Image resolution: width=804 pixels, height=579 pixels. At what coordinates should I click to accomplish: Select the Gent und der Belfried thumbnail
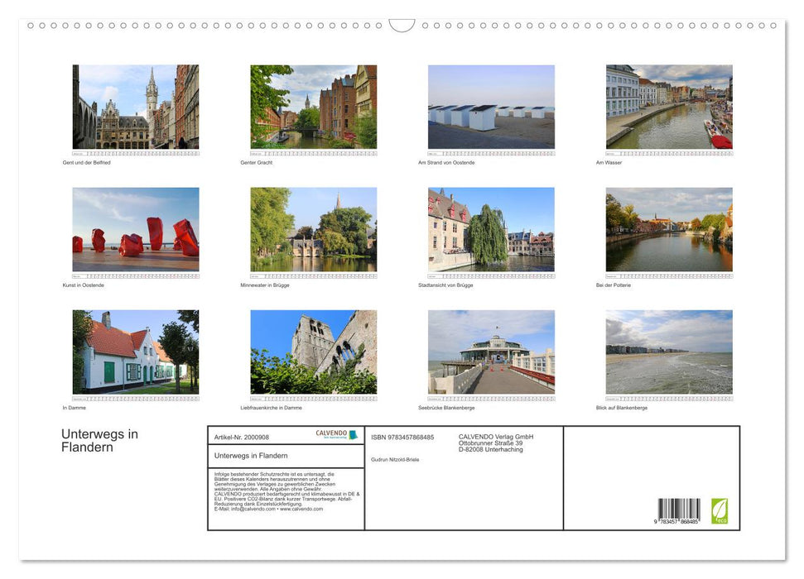pyautogui.click(x=135, y=106)
